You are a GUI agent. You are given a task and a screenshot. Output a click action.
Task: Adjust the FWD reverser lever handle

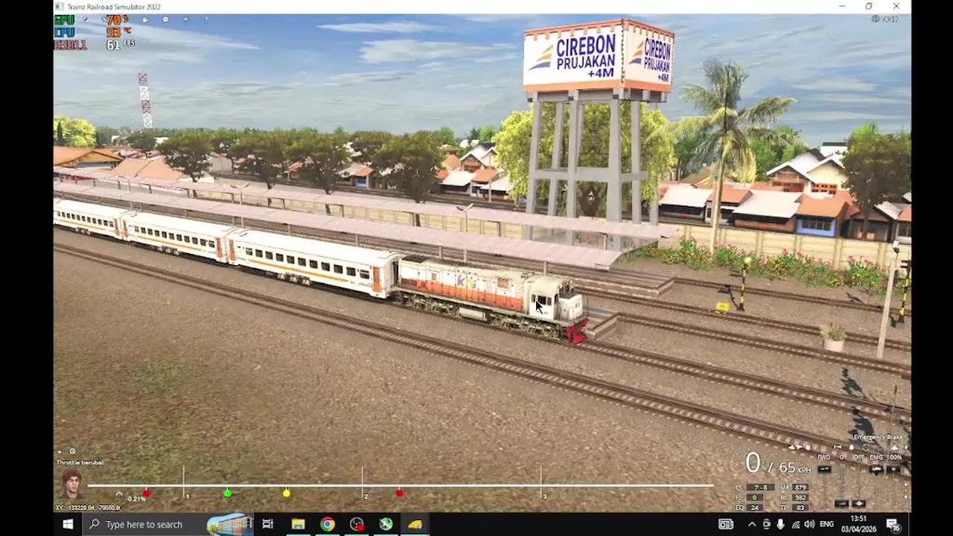(824, 469)
